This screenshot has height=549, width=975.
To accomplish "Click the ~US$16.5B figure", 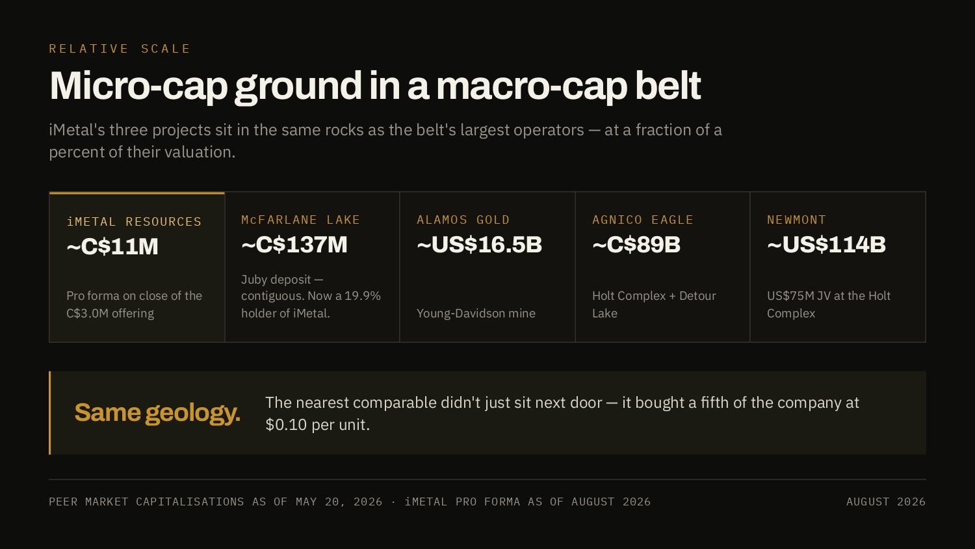I will coord(479,245).
